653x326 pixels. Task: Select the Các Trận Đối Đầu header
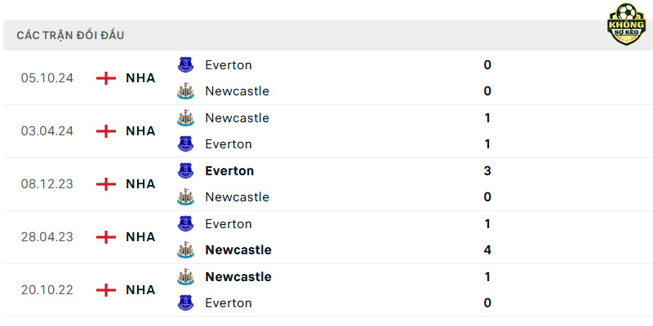(x=70, y=35)
